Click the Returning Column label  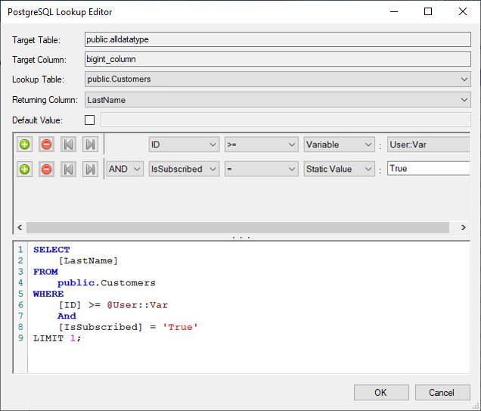(45, 100)
